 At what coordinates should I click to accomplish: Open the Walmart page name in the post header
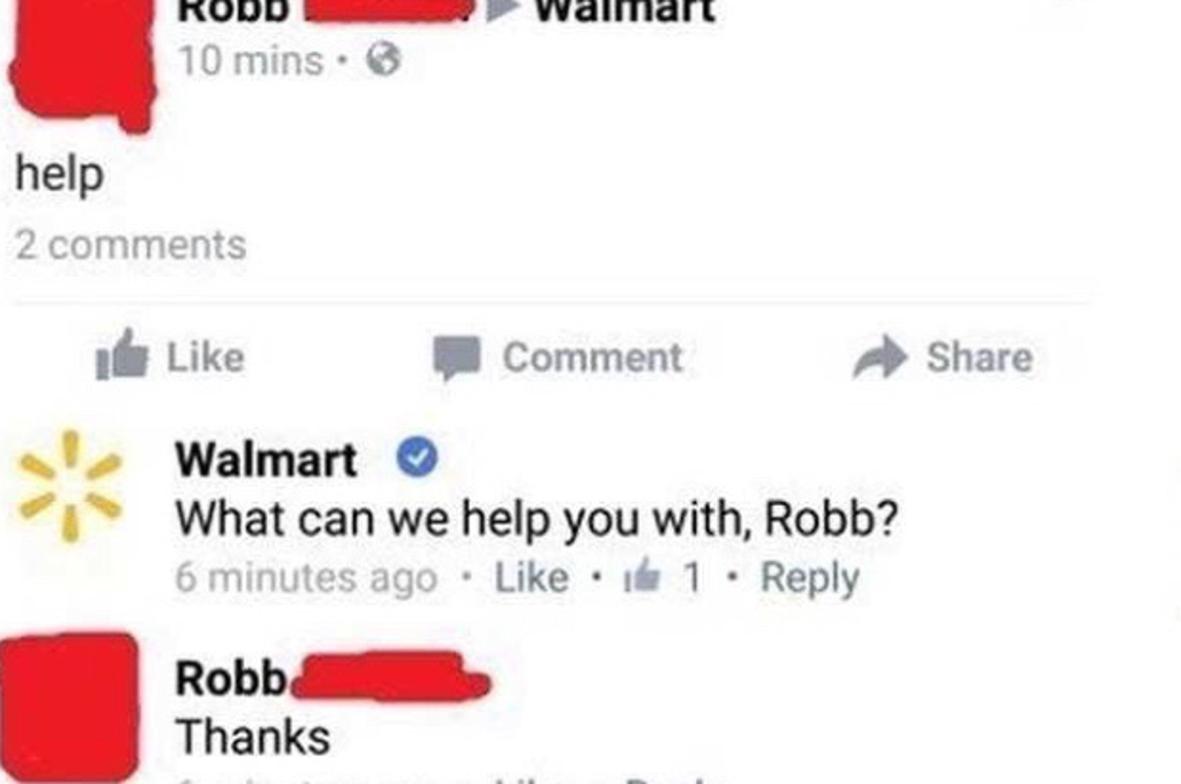(621, 9)
